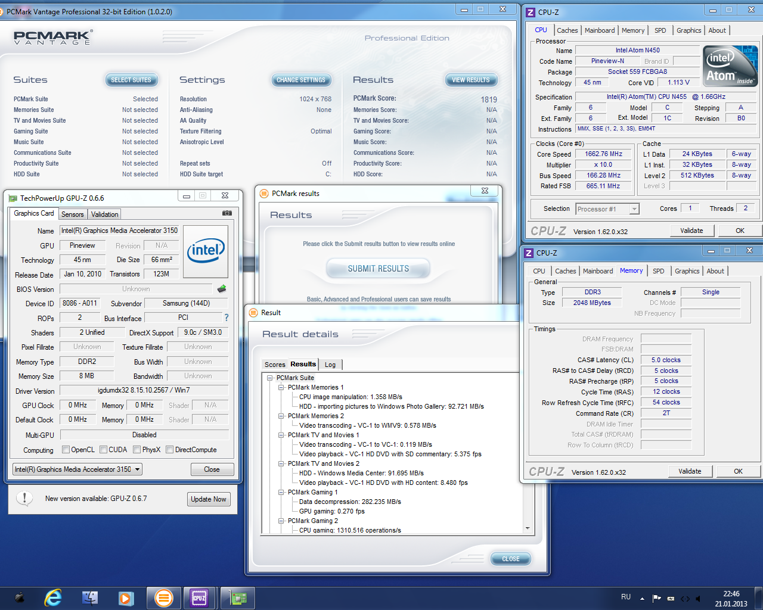Click the volume speaker tray icon

(x=698, y=598)
